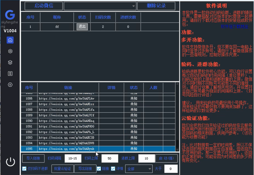Click the power icon in the sidebar
The image size is (254, 175).
(11, 161)
